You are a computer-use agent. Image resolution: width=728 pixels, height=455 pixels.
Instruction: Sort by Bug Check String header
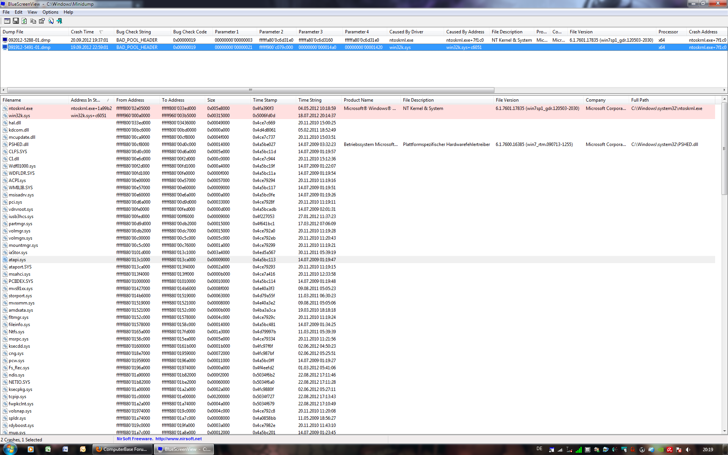coord(133,32)
